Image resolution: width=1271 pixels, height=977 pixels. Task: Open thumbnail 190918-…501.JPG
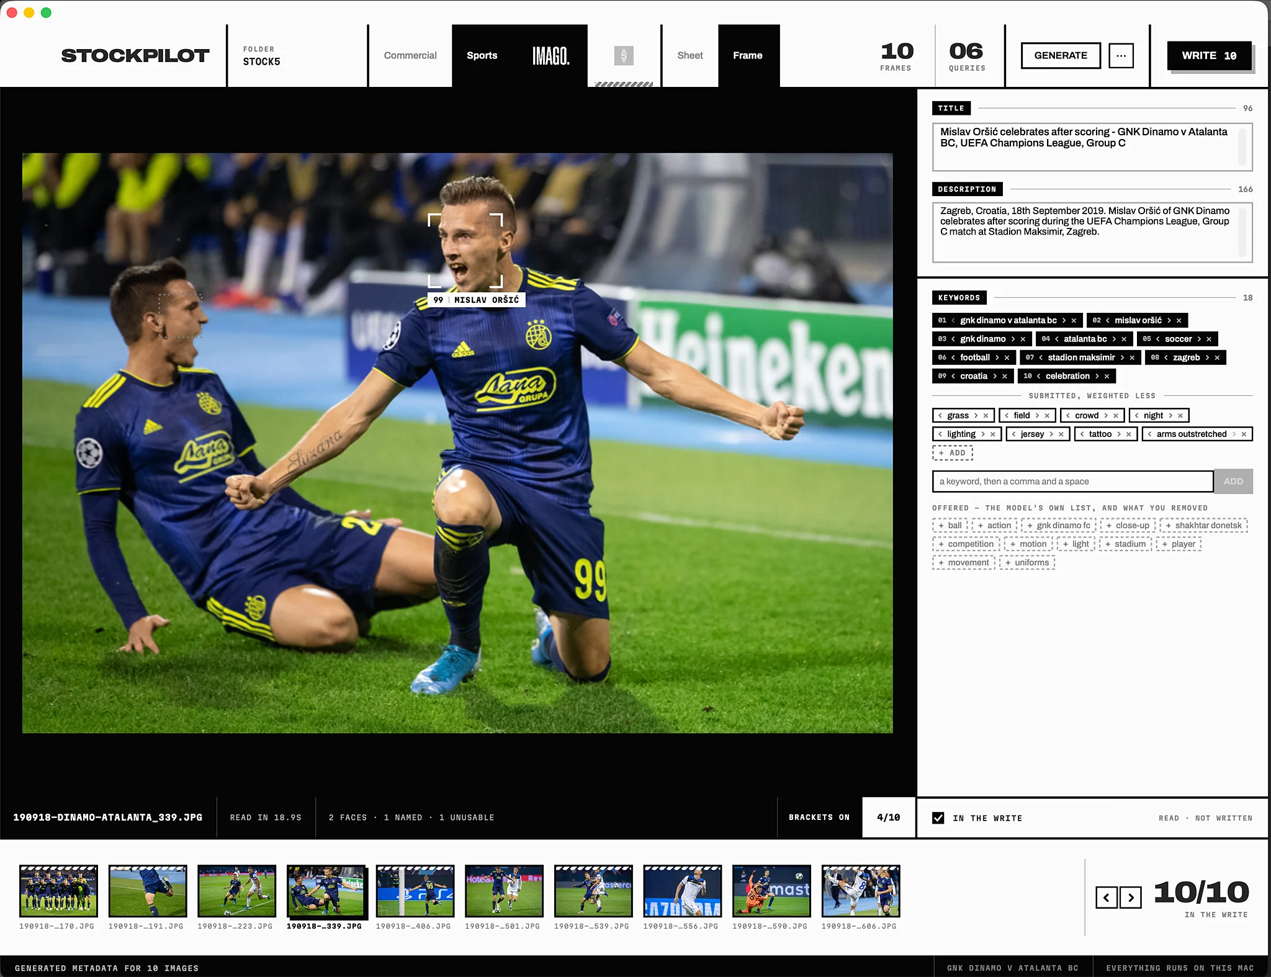tap(504, 891)
